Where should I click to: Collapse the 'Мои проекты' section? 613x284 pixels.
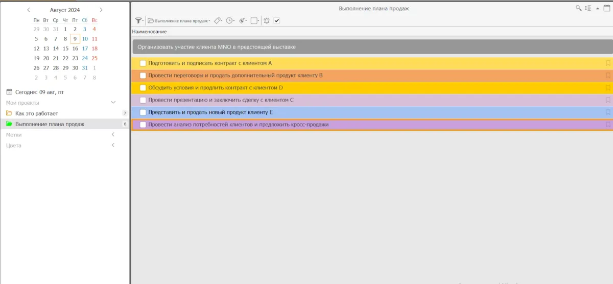tap(113, 103)
